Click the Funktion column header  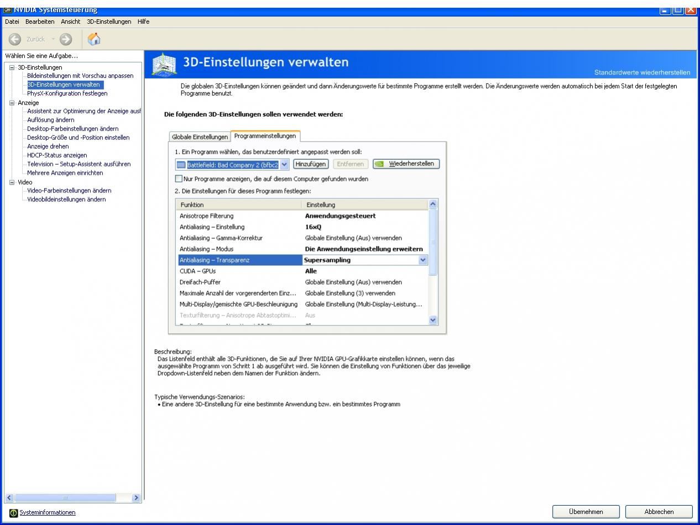pyautogui.click(x=238, y=205)
